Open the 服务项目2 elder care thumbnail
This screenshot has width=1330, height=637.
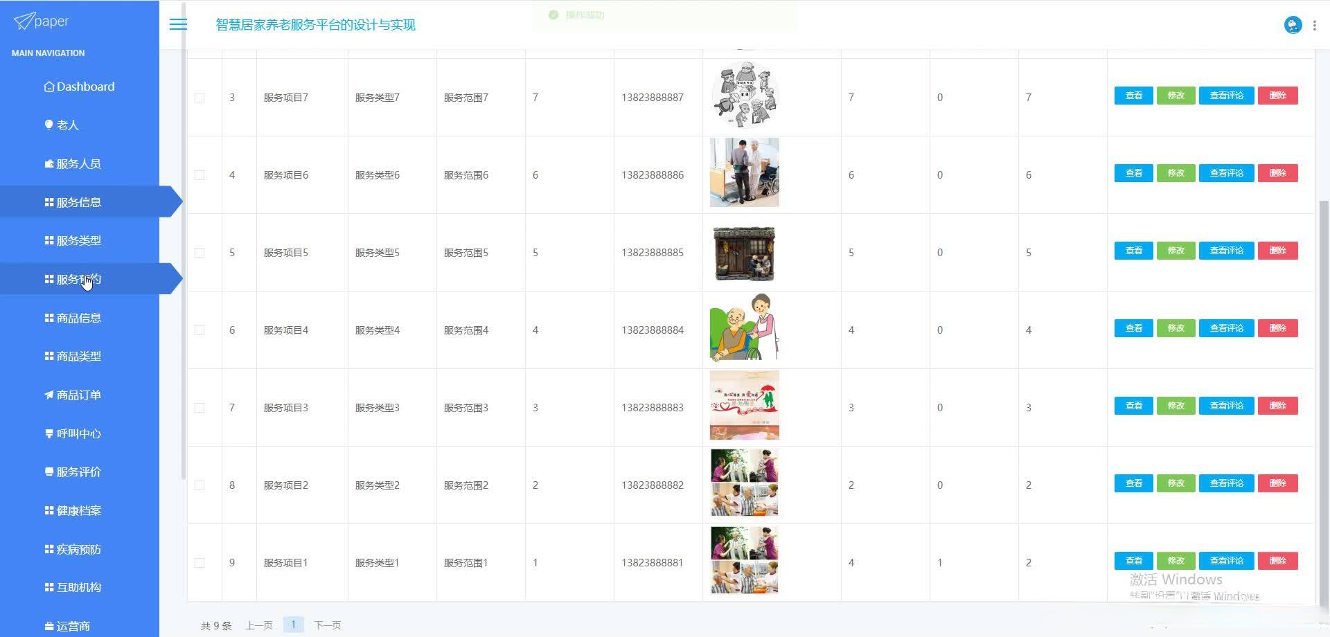(x=744, y=483)
